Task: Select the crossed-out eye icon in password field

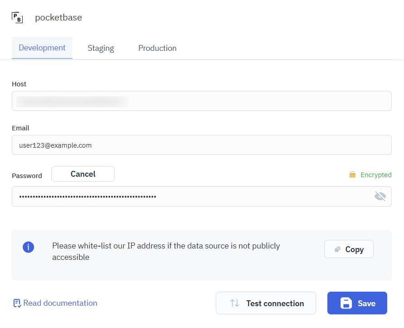Action: pos(380,196)
